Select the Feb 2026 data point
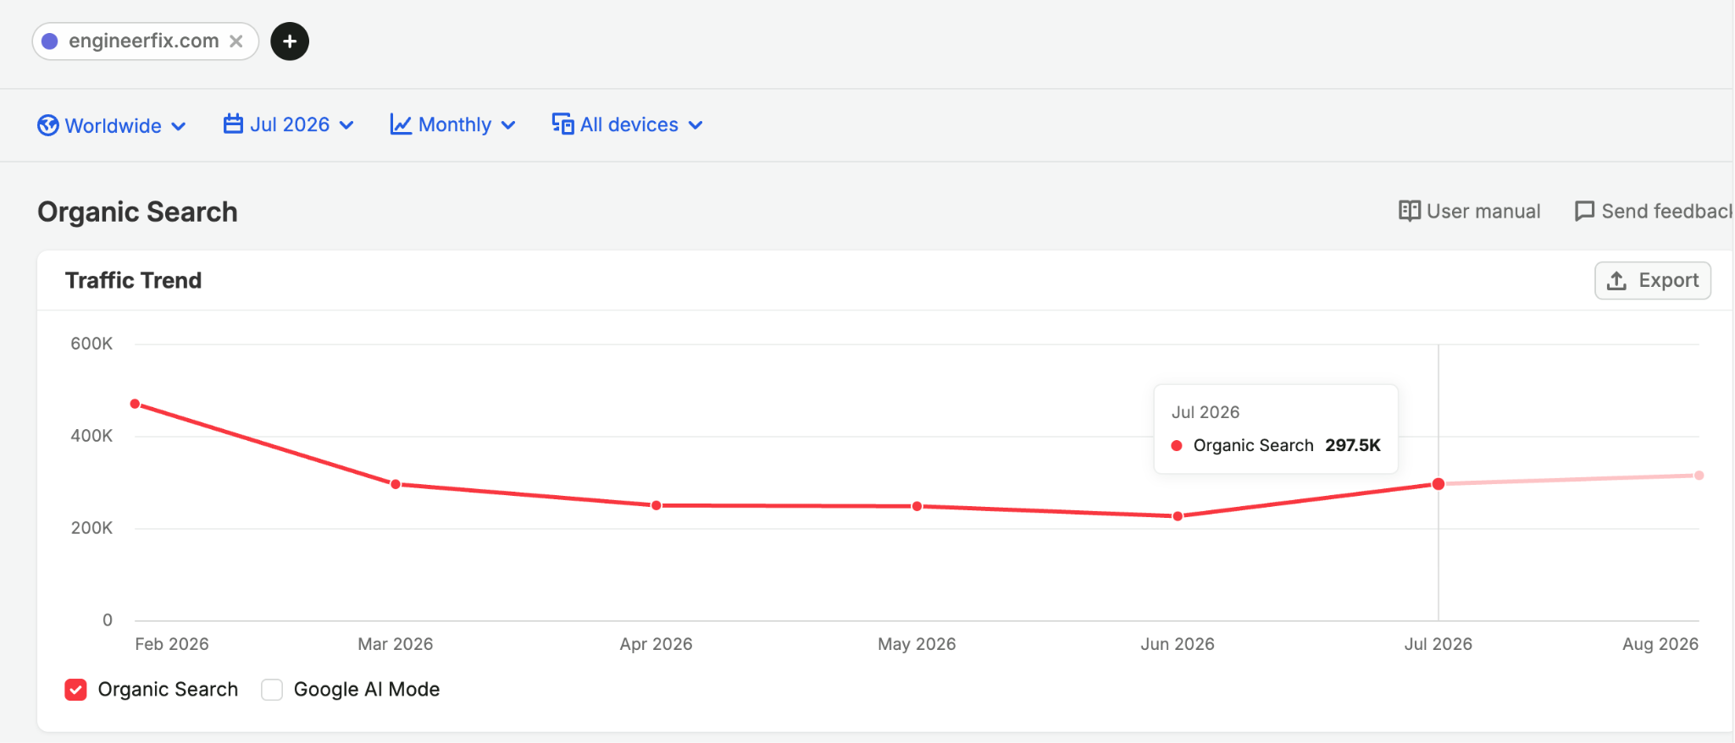Viewport: 1735px width, 743px height. pyautogui.click(x=135, y=404)
